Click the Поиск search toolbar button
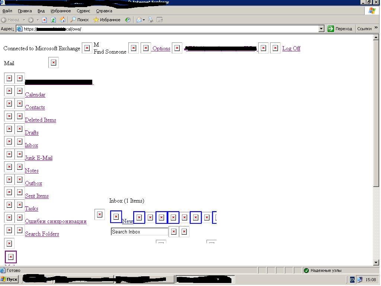381x286 pixels. click(80, 20)
